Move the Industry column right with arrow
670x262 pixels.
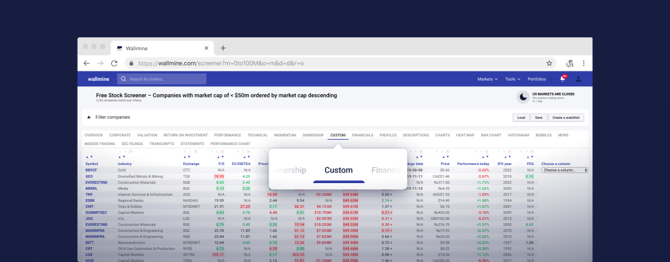(x=125, y=151)
